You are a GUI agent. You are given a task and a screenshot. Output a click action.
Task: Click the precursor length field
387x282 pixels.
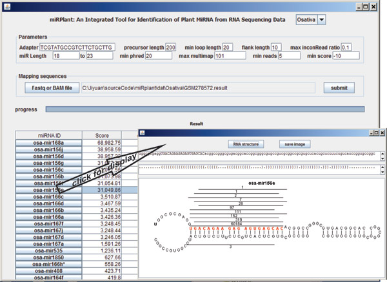click(171, 48)
